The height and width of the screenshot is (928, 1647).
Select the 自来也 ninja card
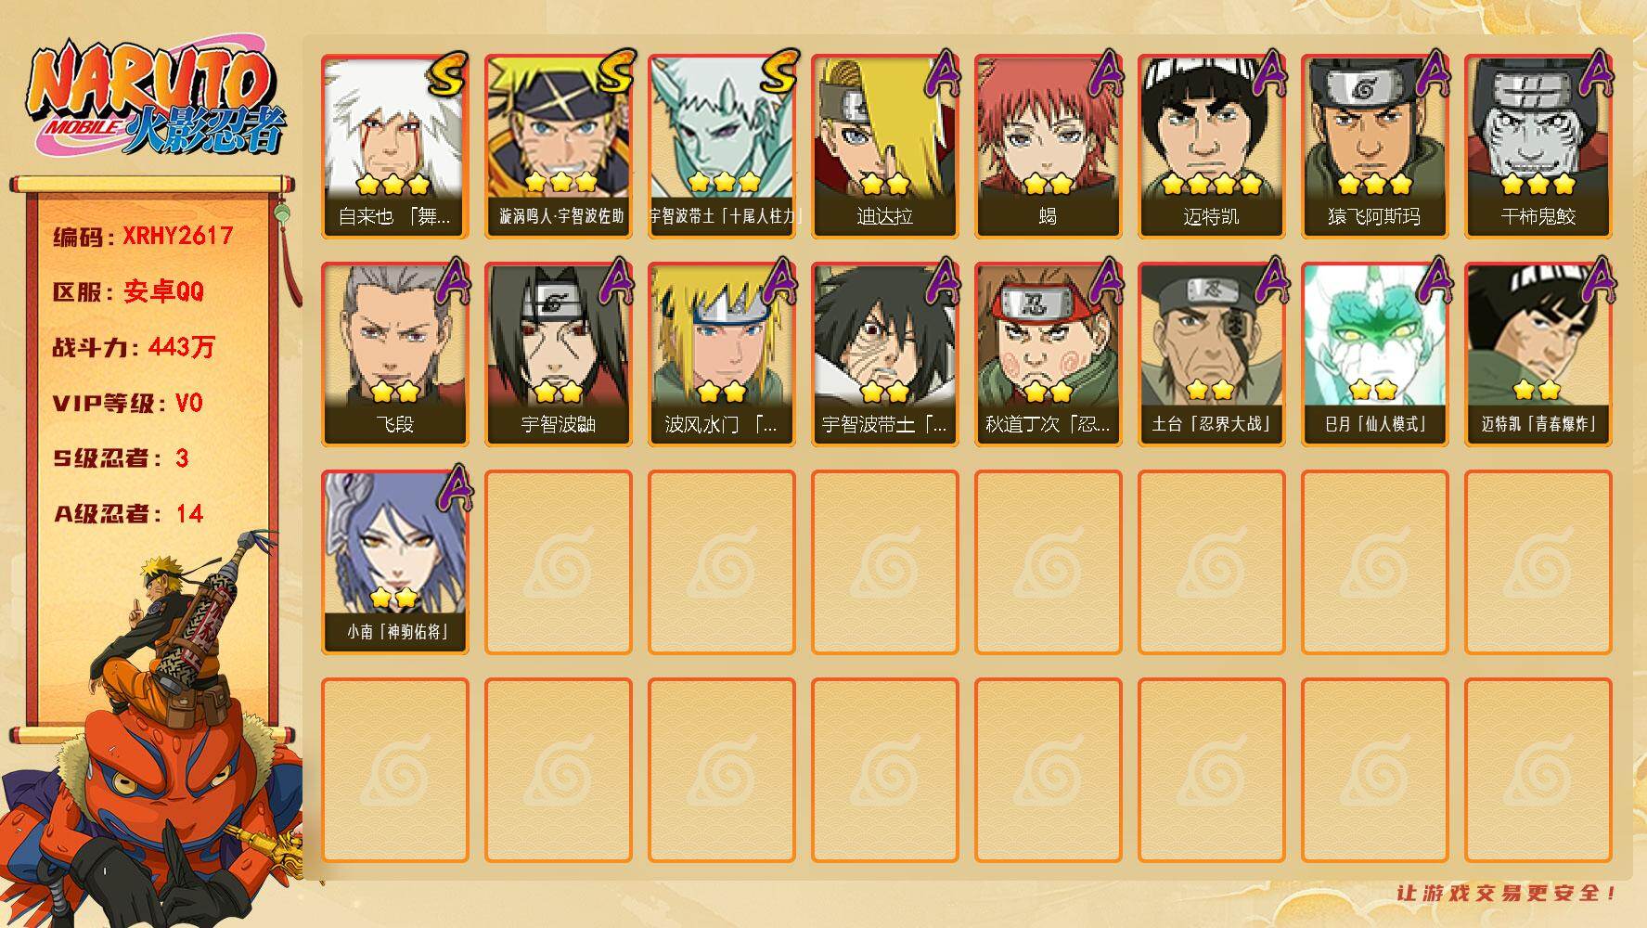pyautogui.click(x=395, y=147)
